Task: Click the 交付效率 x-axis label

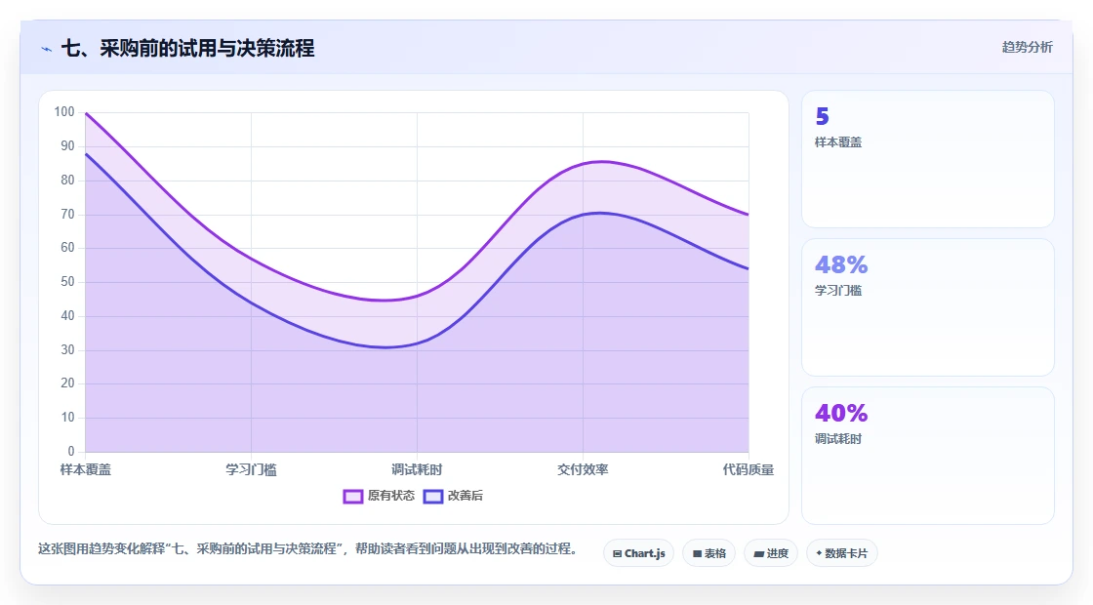Action: pos(583,469)
